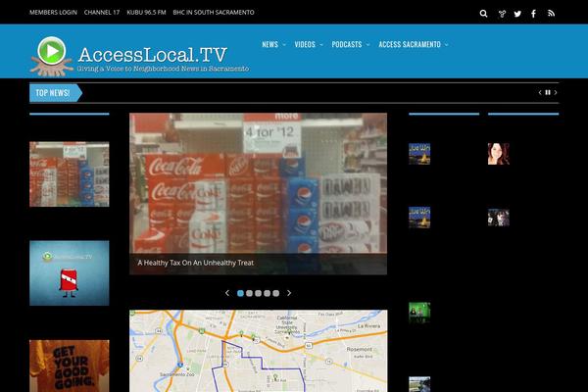The width and height of the screenshot is (588, 392).
Task: Open the Access Sacramento menu item
Action: click(x=410, y=44)
